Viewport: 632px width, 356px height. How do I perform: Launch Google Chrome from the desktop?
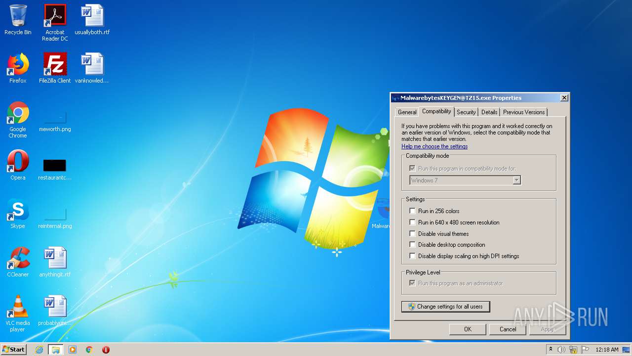pos(18,120)
